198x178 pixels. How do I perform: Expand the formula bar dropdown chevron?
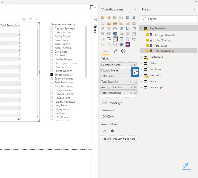point(95,7)
